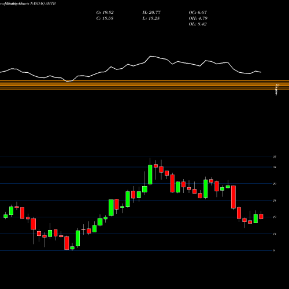Click the high value H: 20.77

[151, 13]
